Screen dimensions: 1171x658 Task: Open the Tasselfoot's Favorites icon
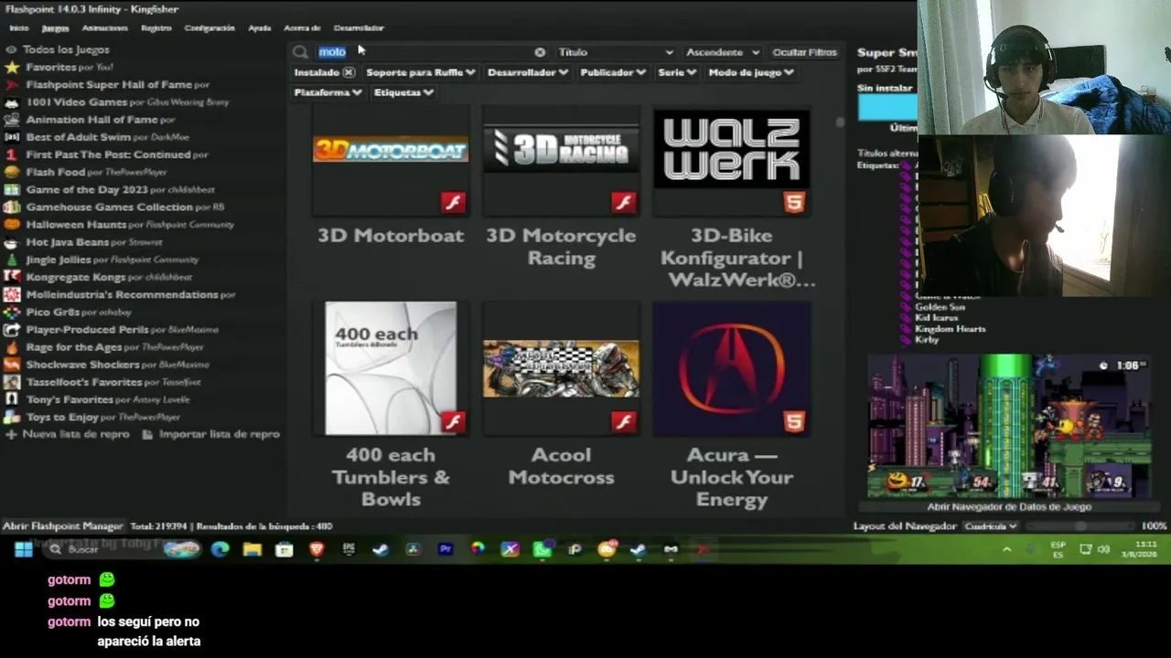pyautogui.click(x=12, y=382)
